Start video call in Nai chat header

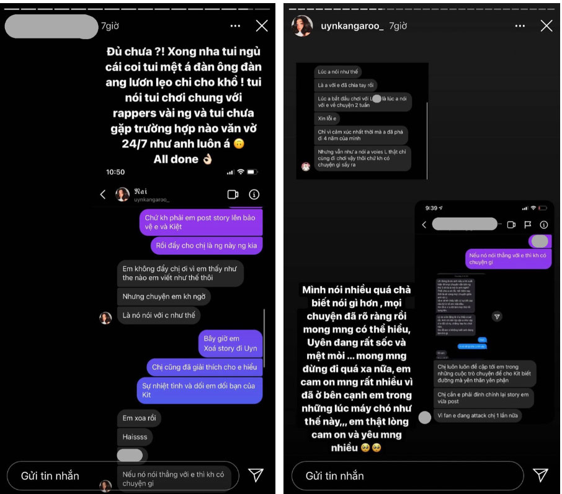point(233,194)
